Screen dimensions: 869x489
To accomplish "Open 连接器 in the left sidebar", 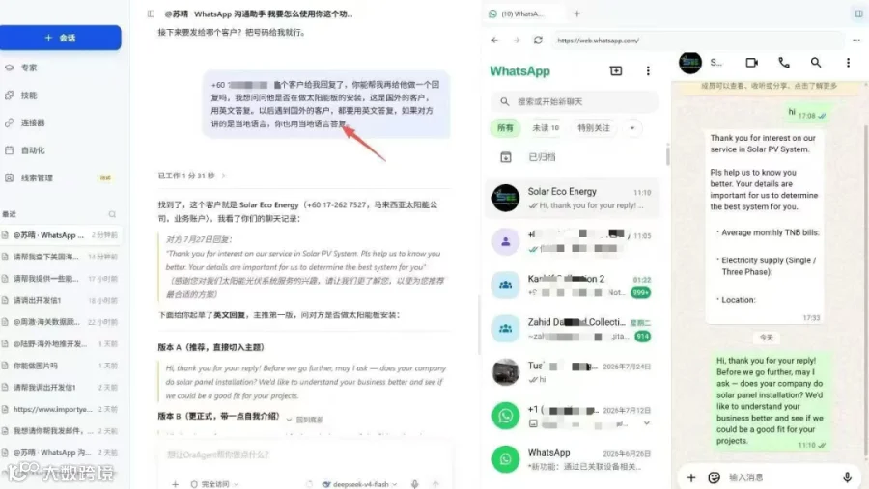I will coord(33,122).
